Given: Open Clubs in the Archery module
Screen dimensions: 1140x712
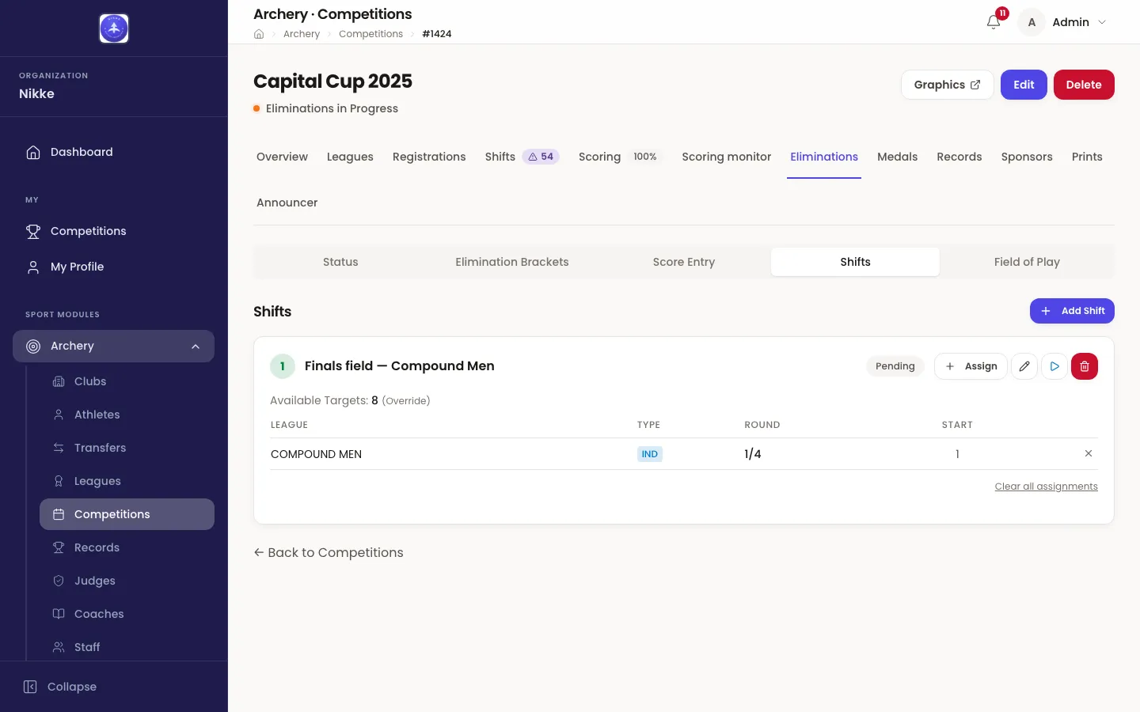Looking at the screenshot, I should pyautogui.click(x=127, y=381).
